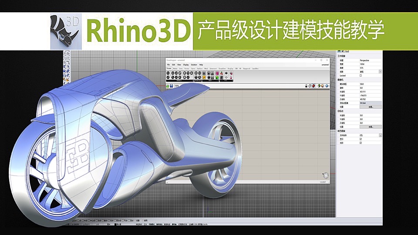Viewport: 418px width, 235px height.
Task: Click the green open file icon on canvas toolbar
Action: click(x=168, y=86)
